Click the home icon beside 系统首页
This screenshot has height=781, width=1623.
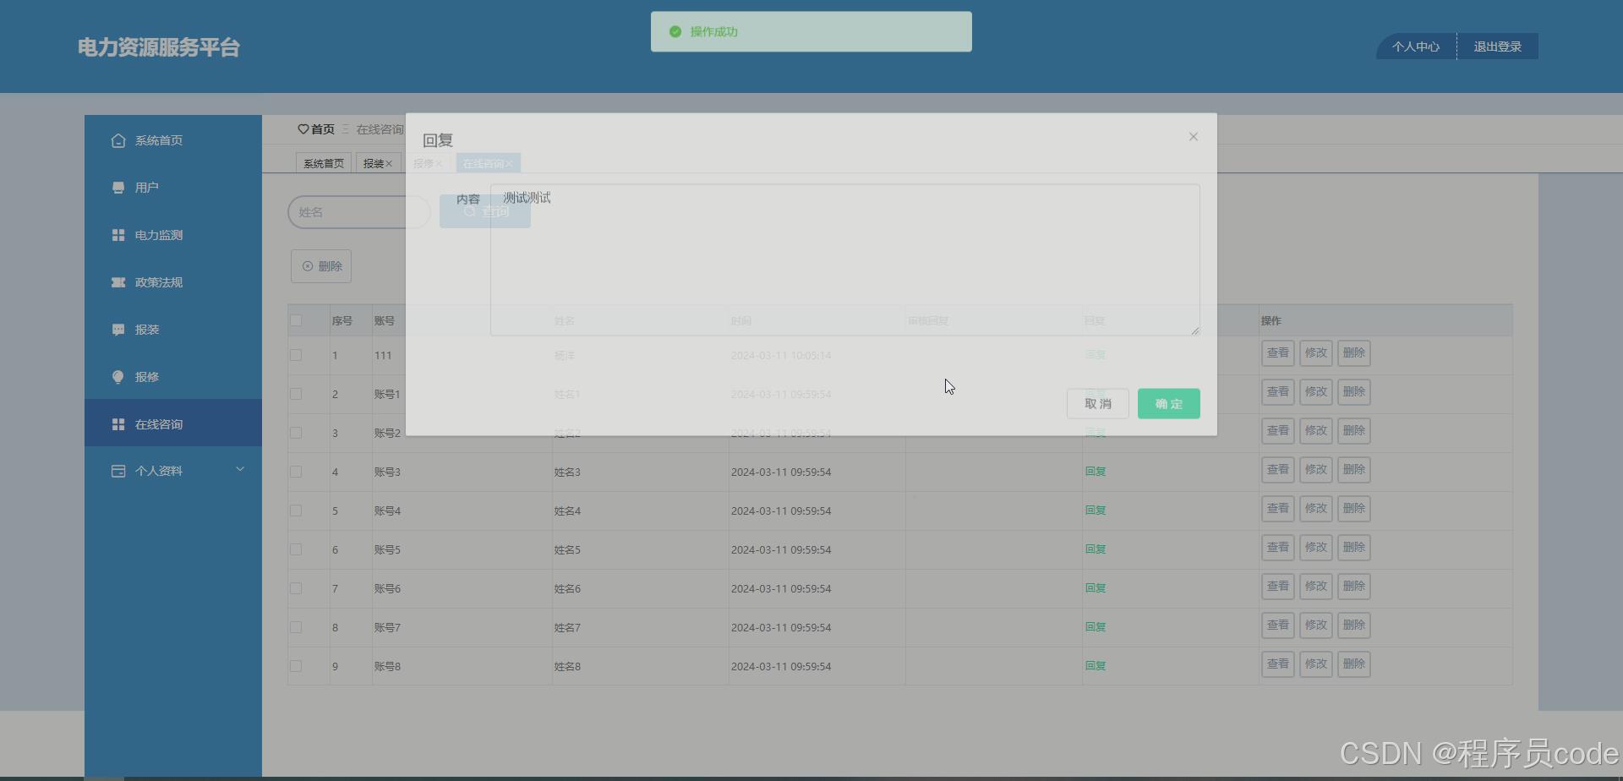pyautogui.click(x=118, y=140)
